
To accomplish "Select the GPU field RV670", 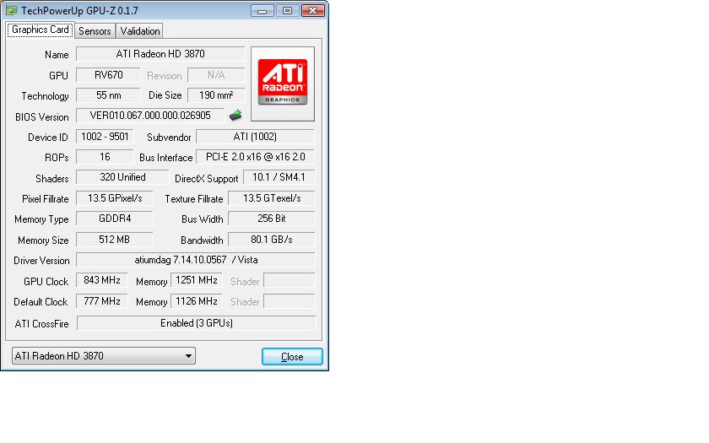I will click(108, 74).
